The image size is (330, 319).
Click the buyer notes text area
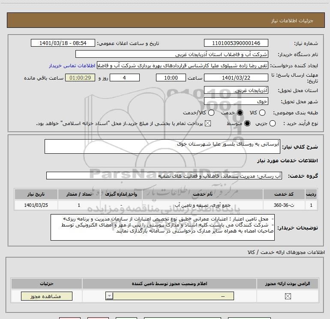pyautogui.click(x=162, y=227)
